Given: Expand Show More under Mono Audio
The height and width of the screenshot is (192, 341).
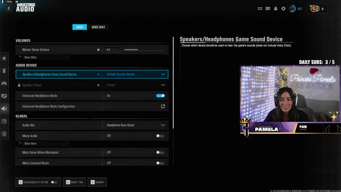Looking at the screenshot, I should point(30,143).
